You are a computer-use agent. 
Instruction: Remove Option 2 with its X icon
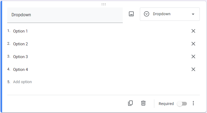click(x=193, y=44)
